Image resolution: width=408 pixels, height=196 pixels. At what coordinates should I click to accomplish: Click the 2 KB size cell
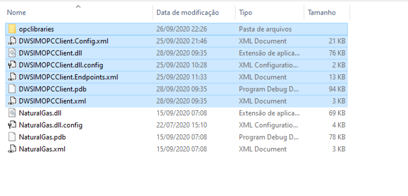point(339,65)
